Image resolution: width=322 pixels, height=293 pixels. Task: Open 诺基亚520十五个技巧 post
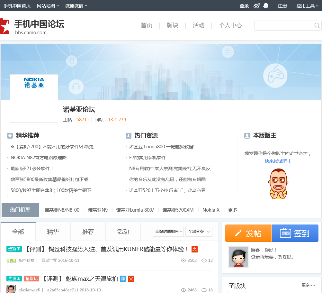(x=167, y=190)
